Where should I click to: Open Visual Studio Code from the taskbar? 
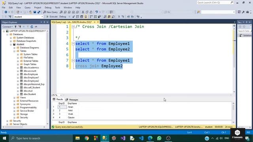point(141,138)
